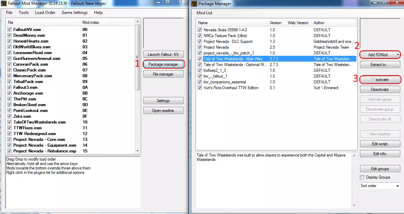Select Tale of Two Wastelands - Main Files row
The height and width of the screenshot is (214, 404).
[277, 59]
